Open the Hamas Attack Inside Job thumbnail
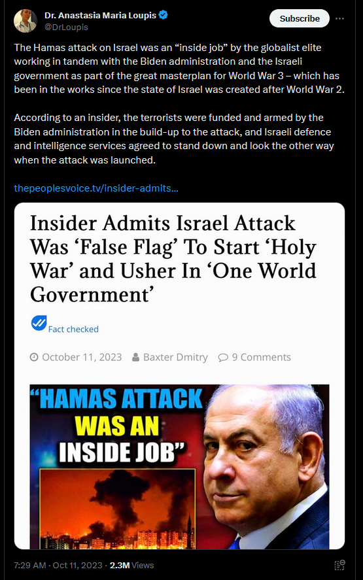 pos(179,467)
